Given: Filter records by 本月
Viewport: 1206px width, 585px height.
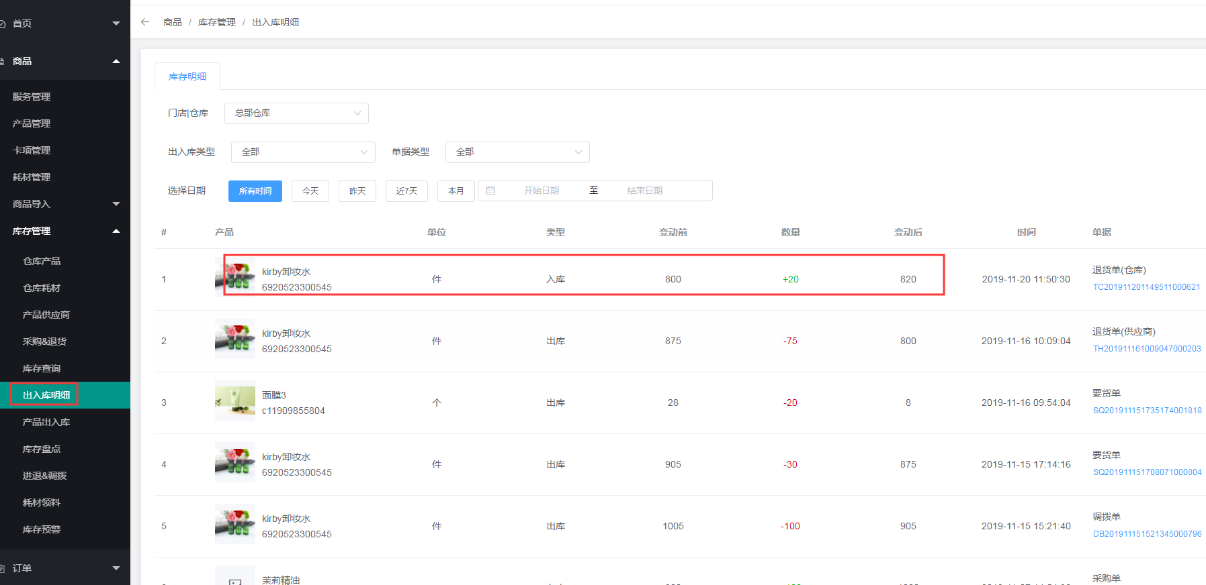Looking at the screenshot, I should coord(456,191).
